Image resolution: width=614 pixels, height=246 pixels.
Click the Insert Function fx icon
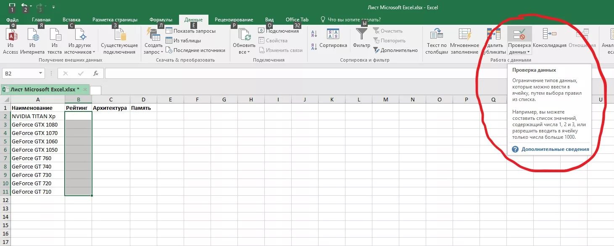(96, 73)
